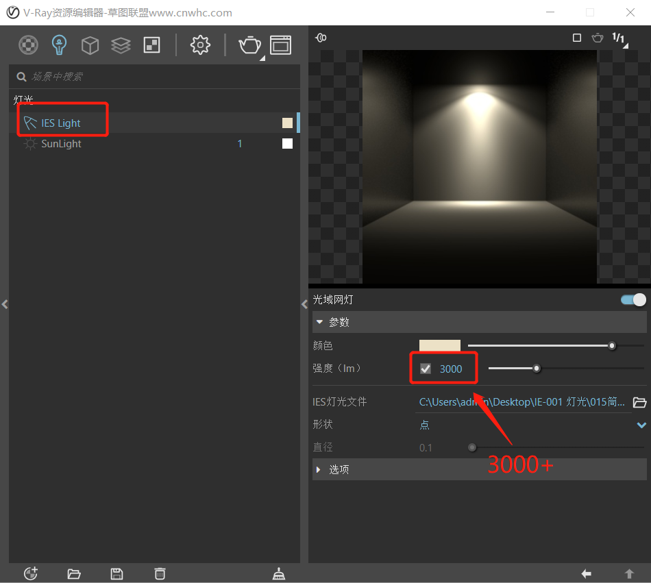Viewport: 651px width, 583px height.
Task: Click the back arrow navigation icon
Action: 586,574
